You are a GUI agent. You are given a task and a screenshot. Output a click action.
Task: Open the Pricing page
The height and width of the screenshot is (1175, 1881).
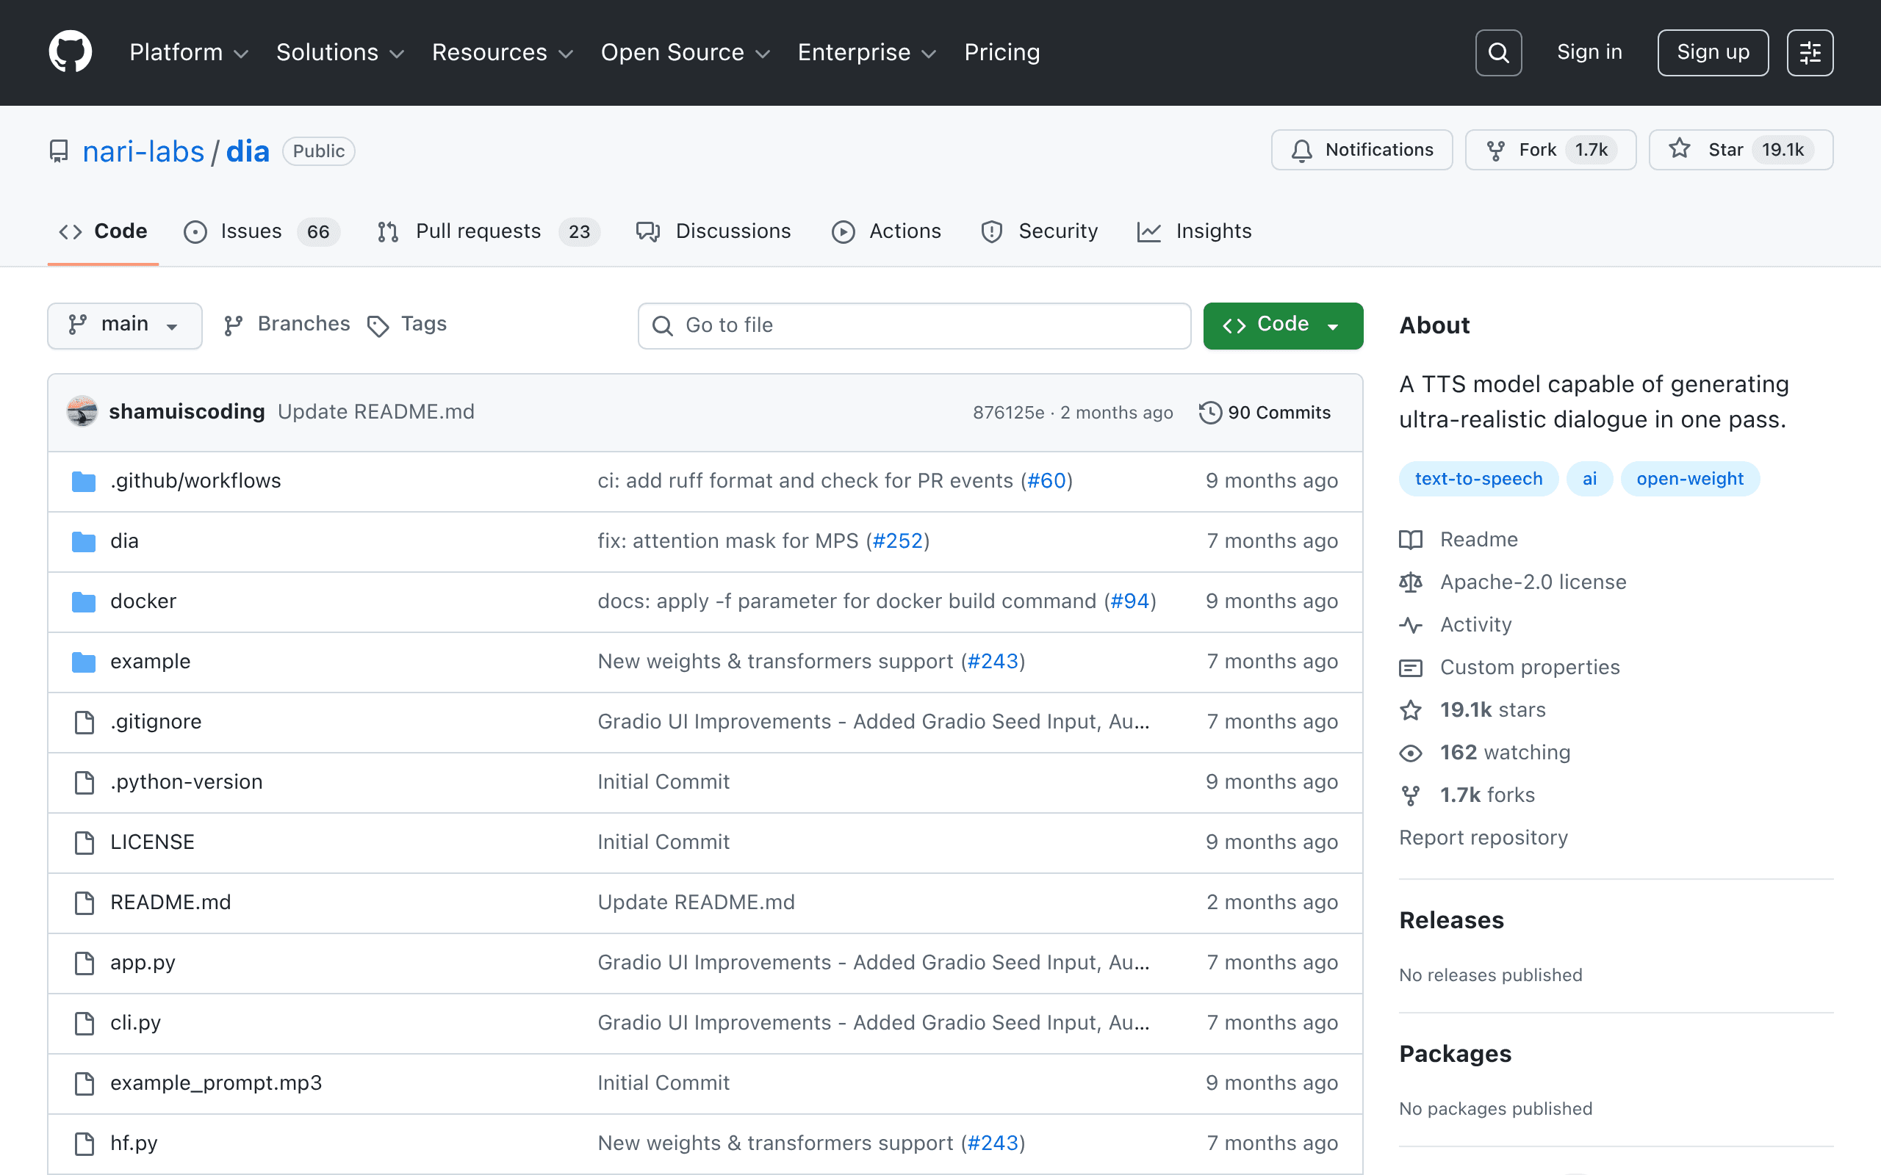1002,52
